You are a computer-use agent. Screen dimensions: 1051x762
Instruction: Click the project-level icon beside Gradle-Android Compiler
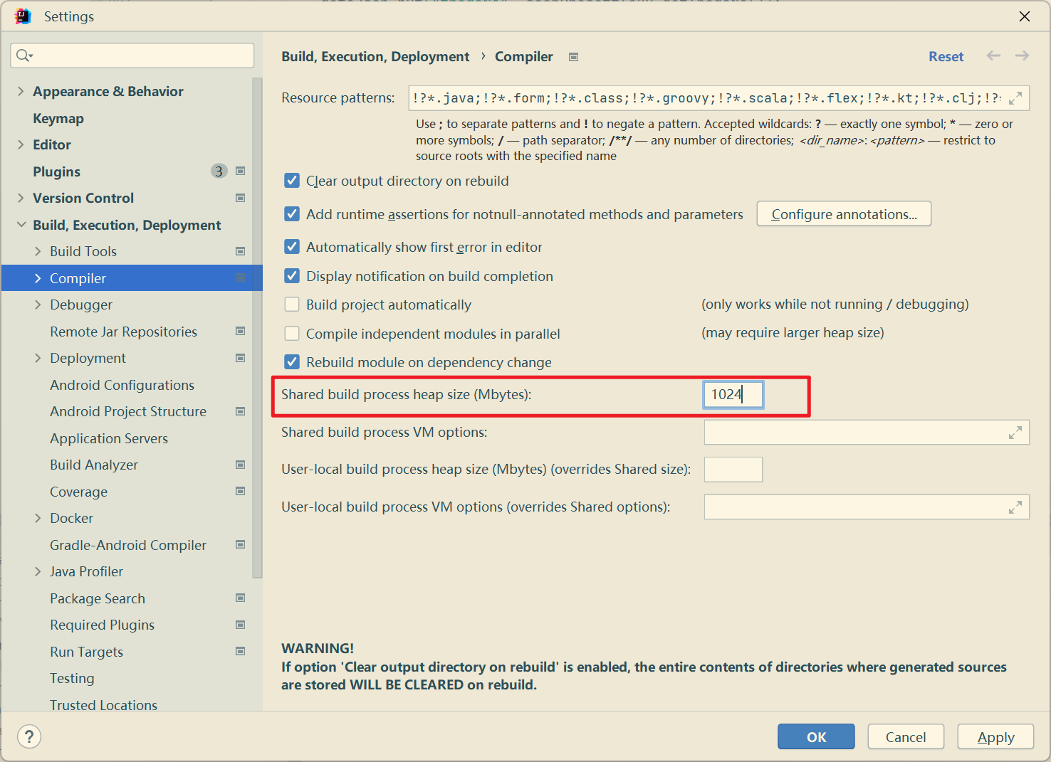(x=241, y=544)
